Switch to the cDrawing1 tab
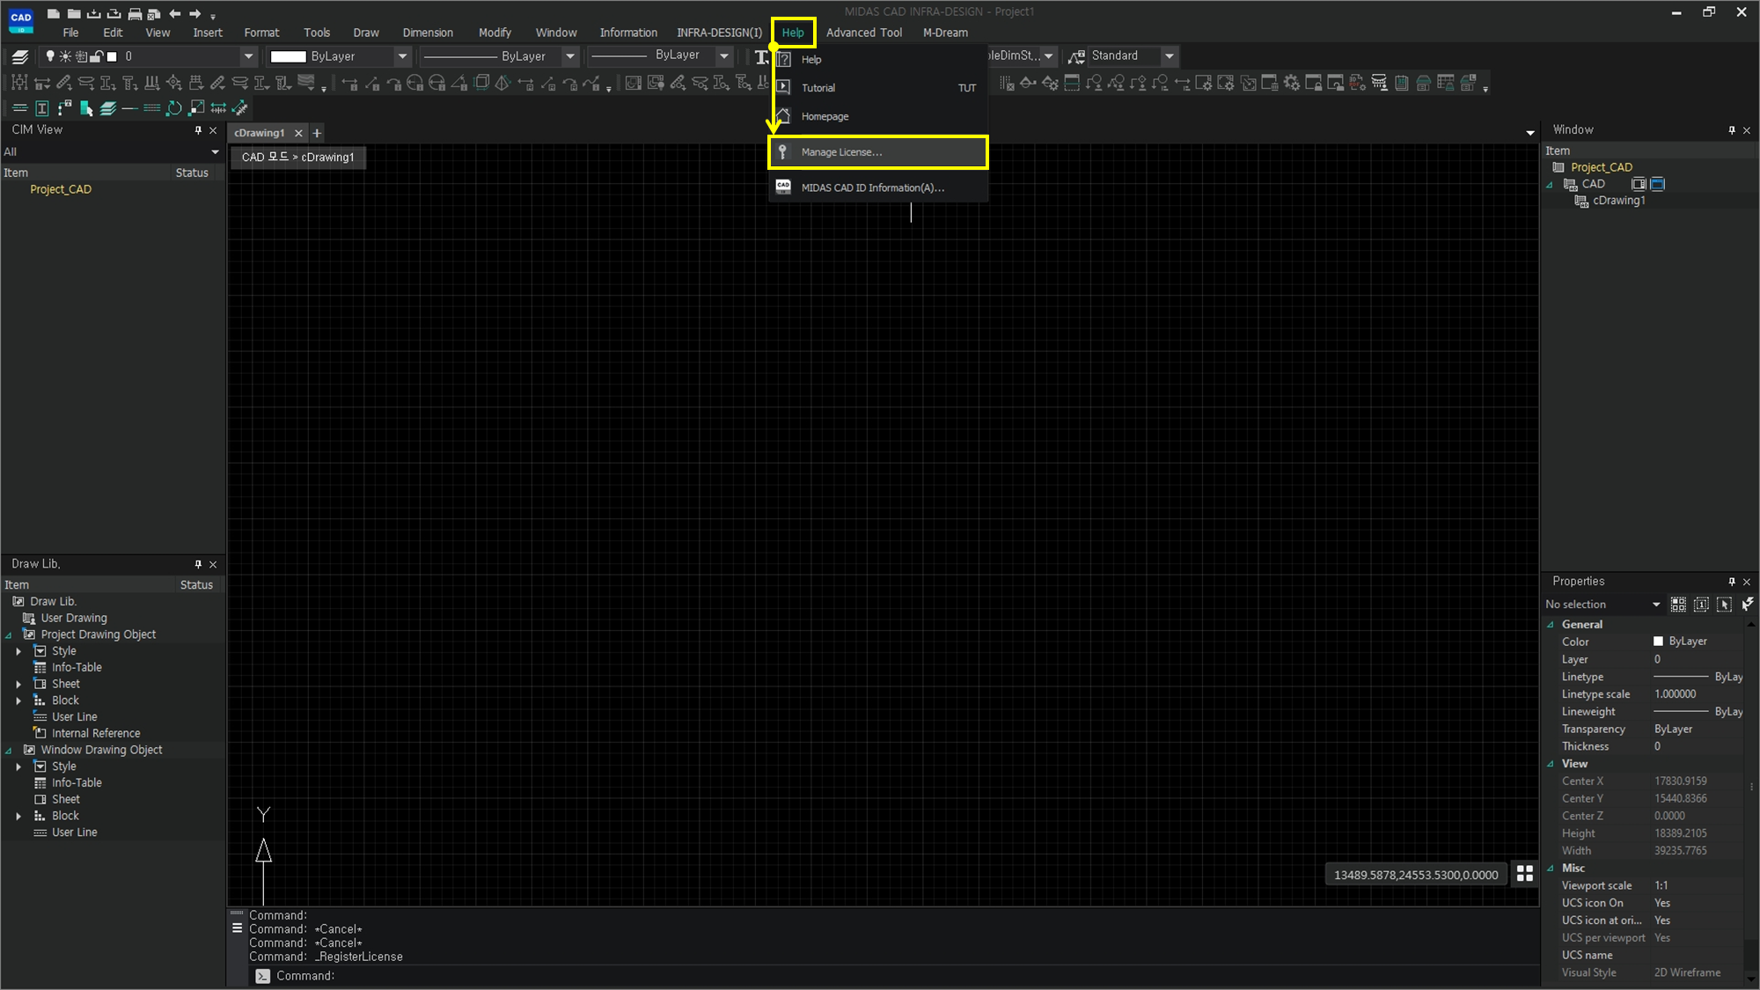 pyautogui.click(x=260, y=133)
